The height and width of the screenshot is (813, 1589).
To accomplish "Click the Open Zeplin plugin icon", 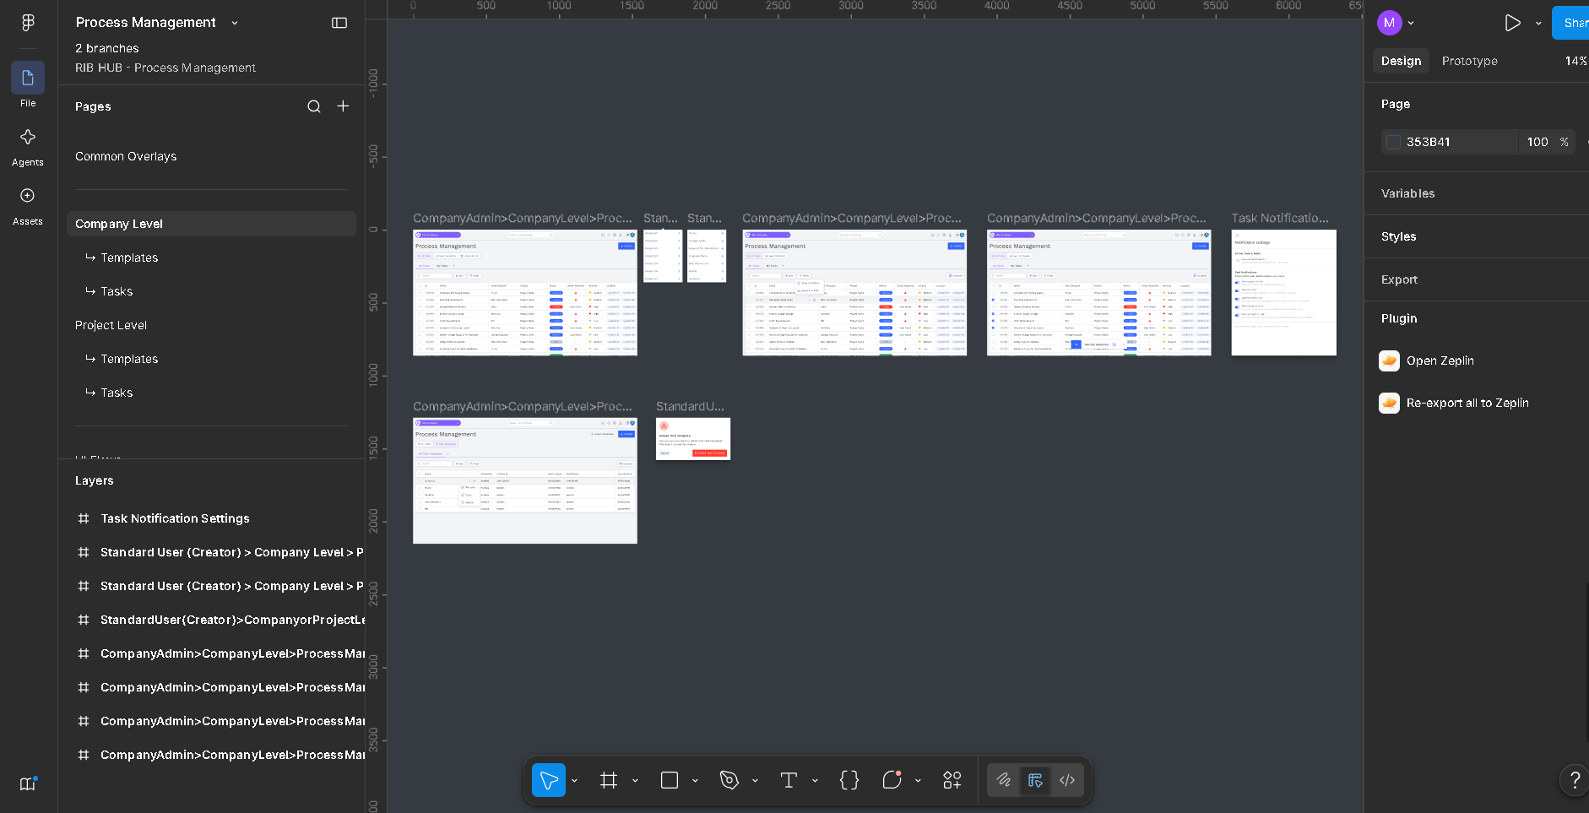I will [1389, 360].
